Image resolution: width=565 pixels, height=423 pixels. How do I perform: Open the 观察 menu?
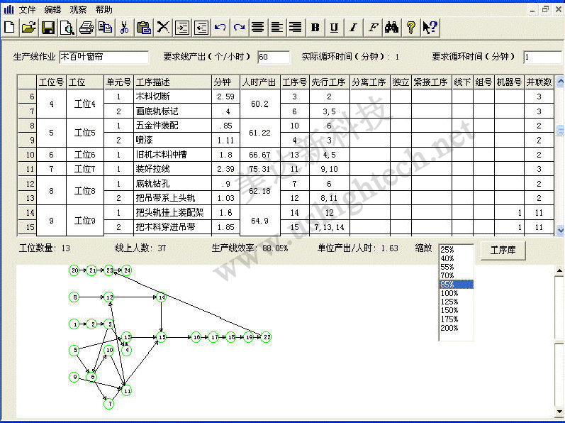click(78, 10)
